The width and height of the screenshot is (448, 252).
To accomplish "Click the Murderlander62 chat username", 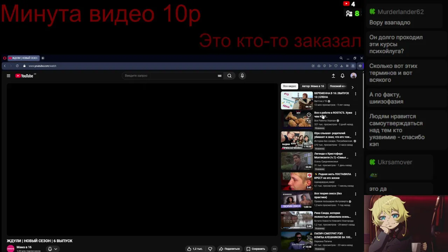I will pyautogui.click(x=400, y=12).
